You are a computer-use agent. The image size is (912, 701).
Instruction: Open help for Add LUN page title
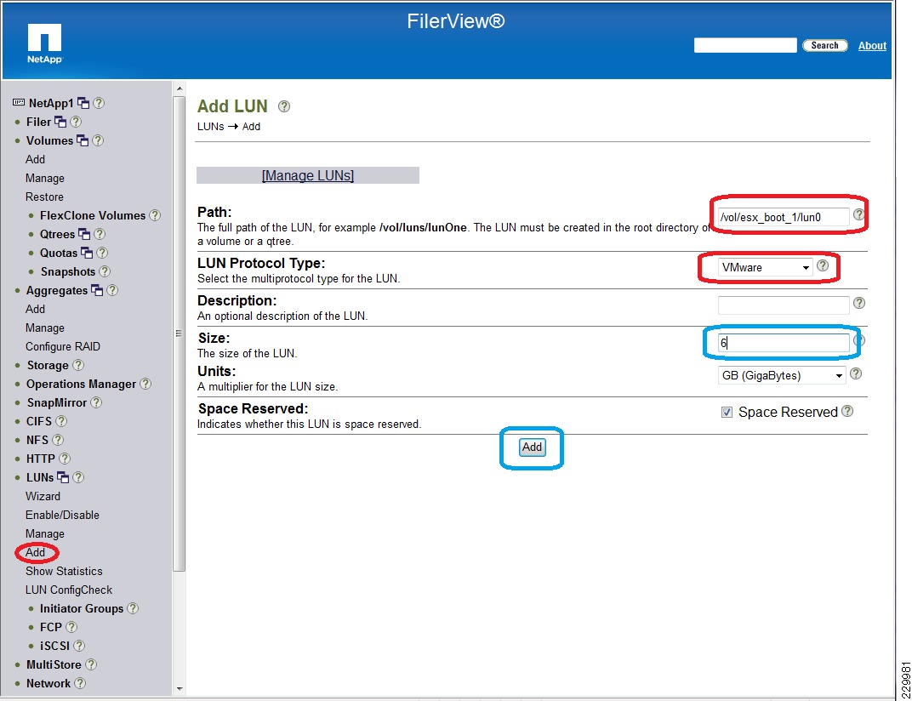284,106
